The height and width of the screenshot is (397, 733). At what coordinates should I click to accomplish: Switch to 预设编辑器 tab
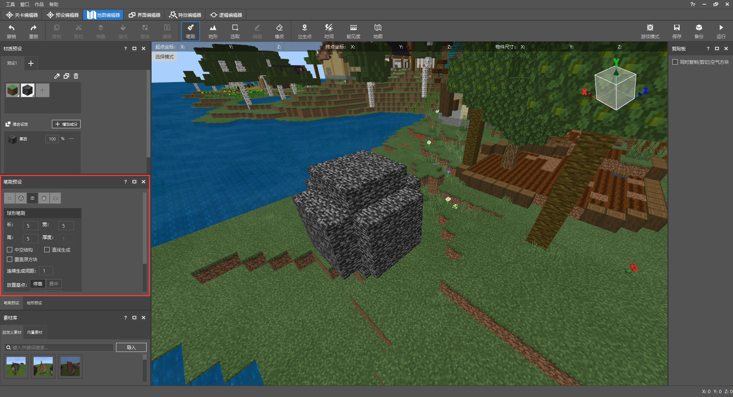coord(63,15)
